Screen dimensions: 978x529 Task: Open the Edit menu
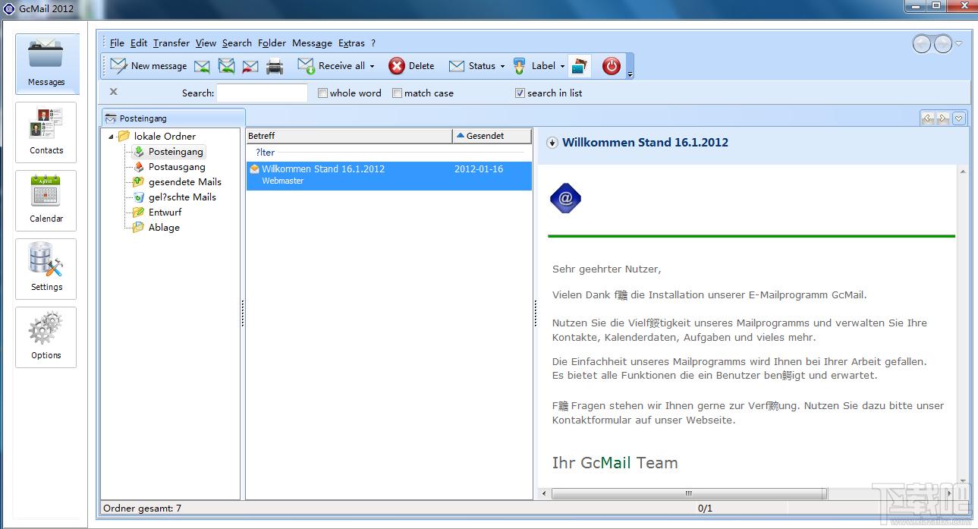139,43
